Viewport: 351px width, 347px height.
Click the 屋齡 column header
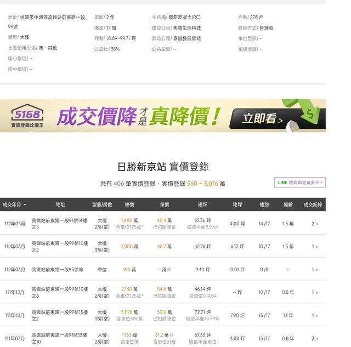[288, 204]
